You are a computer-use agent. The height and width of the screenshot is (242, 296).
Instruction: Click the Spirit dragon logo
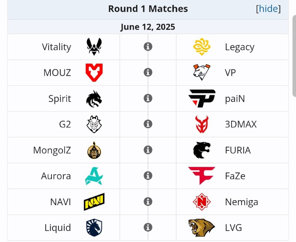coord(94,99)
